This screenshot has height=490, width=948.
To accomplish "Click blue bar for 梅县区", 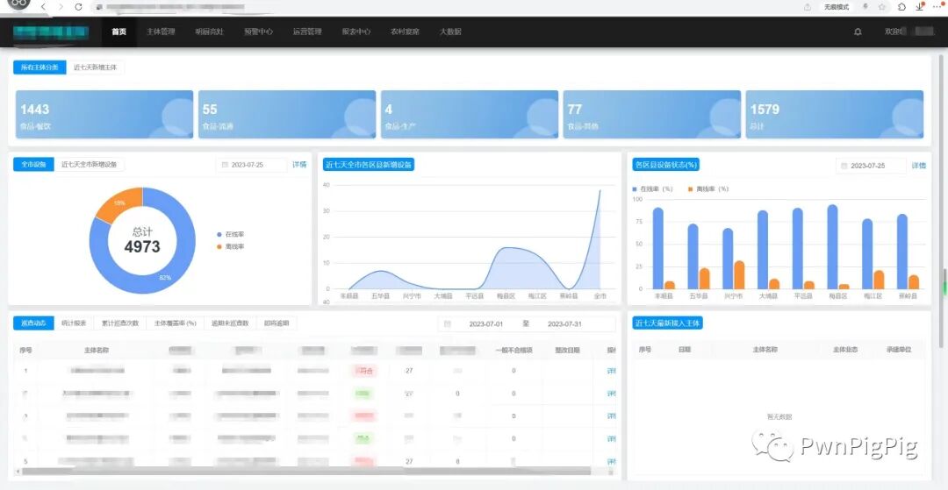I will (x=832, y=247).
